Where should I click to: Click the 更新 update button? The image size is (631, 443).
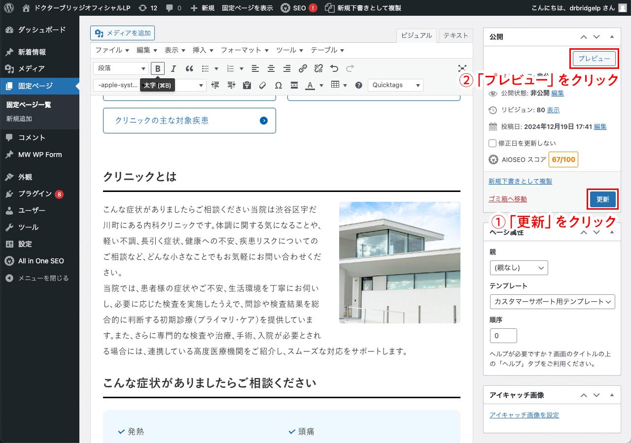[x=602, y=199]
